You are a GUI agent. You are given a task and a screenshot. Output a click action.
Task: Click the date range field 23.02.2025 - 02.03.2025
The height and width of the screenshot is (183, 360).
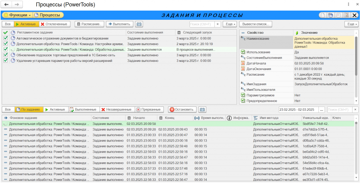click(x=298, y=110)
